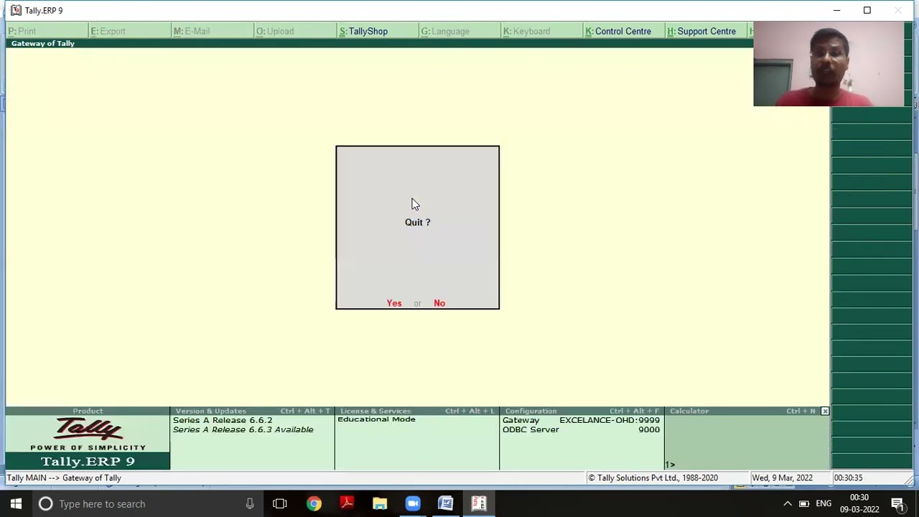Viewport: 919px width, 517px height.
Task: Click the Tally.ERP 9 title bar app icon
Action: pyautogui.click(x=16, y=10)
